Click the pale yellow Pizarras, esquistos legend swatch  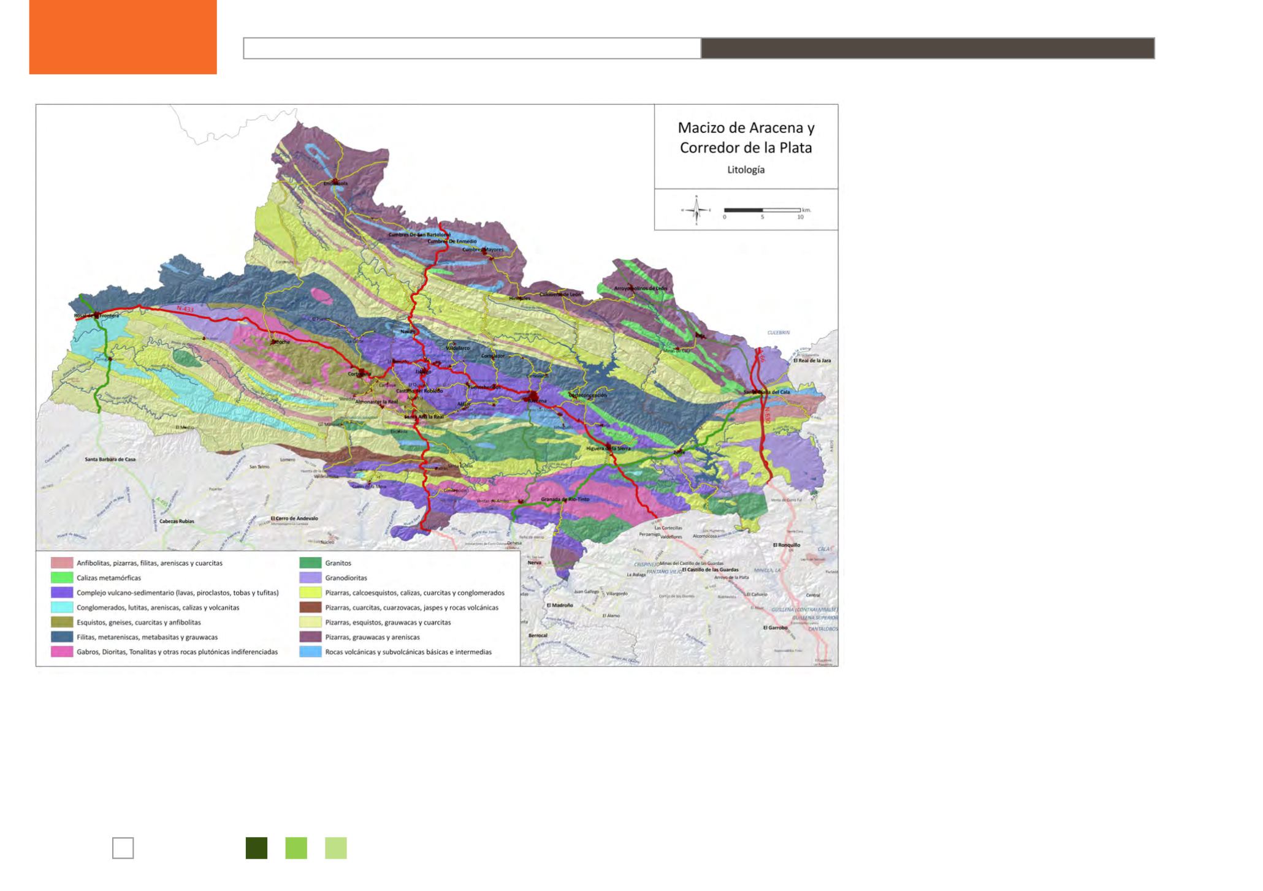coord(311,622)
